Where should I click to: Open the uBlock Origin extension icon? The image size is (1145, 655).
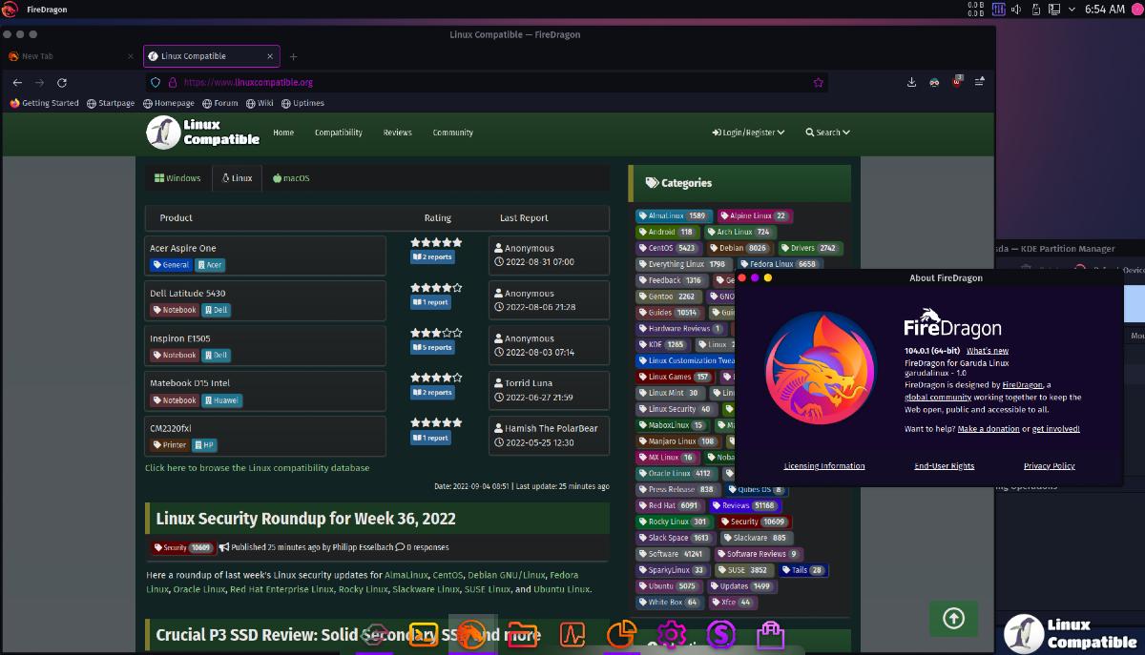[x=957, y=83]
